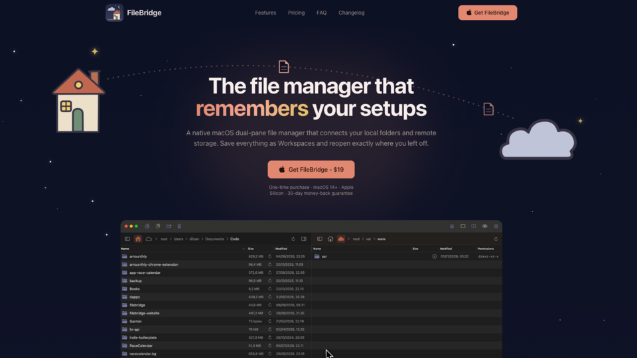Click the trash icon in app toolbar

point(179,226)
